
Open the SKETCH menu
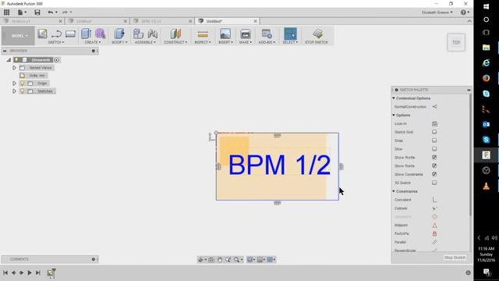click(x=56, y=42)
